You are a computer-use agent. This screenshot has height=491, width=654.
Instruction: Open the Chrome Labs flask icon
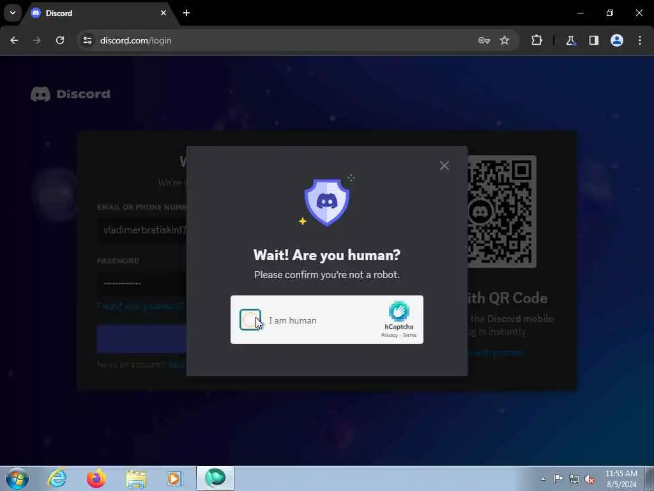[570, 40]
